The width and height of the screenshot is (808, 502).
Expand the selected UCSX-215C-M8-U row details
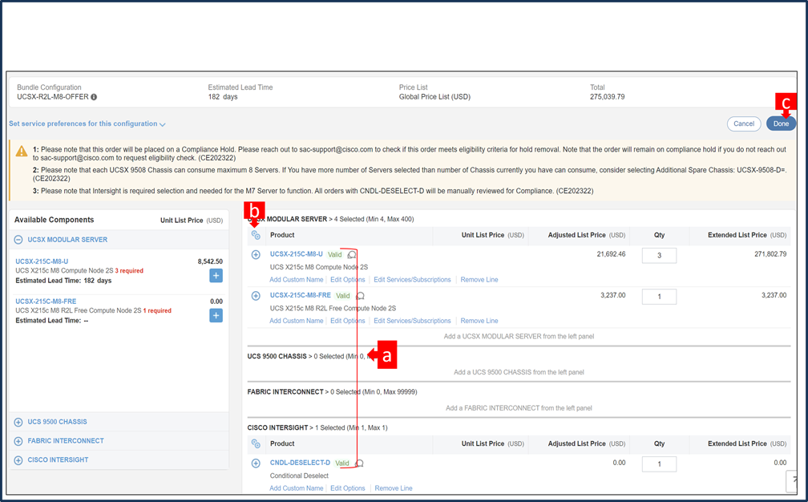256,254
